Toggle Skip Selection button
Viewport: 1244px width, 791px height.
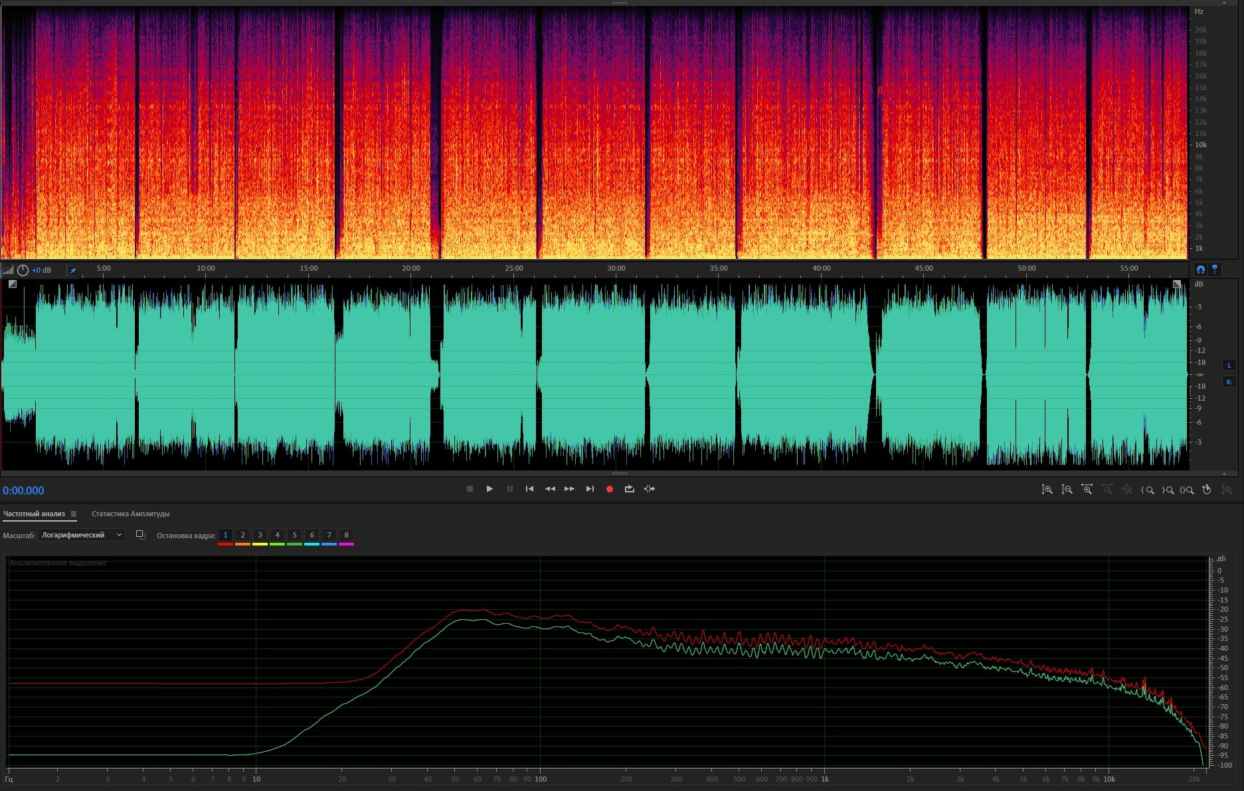[650, 489]
